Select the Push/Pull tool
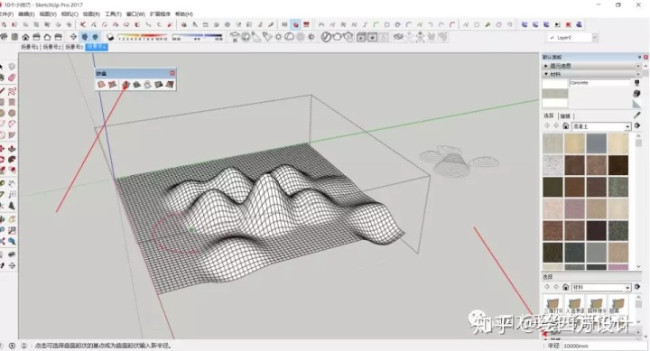The image size is (650, 351). 12,148
